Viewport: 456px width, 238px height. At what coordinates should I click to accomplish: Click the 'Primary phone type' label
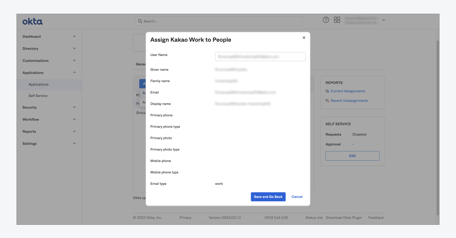[165, 127]
